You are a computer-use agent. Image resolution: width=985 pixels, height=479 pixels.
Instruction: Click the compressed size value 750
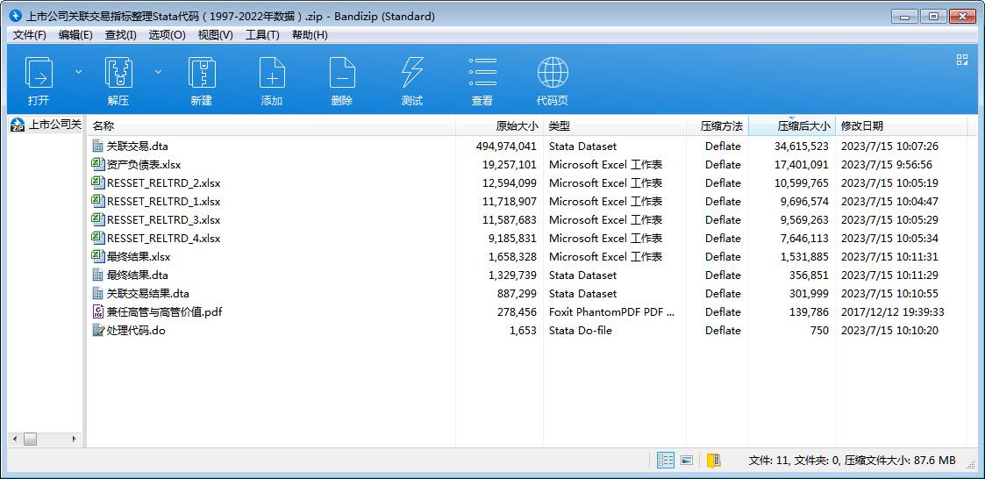[x=819, y=330]
